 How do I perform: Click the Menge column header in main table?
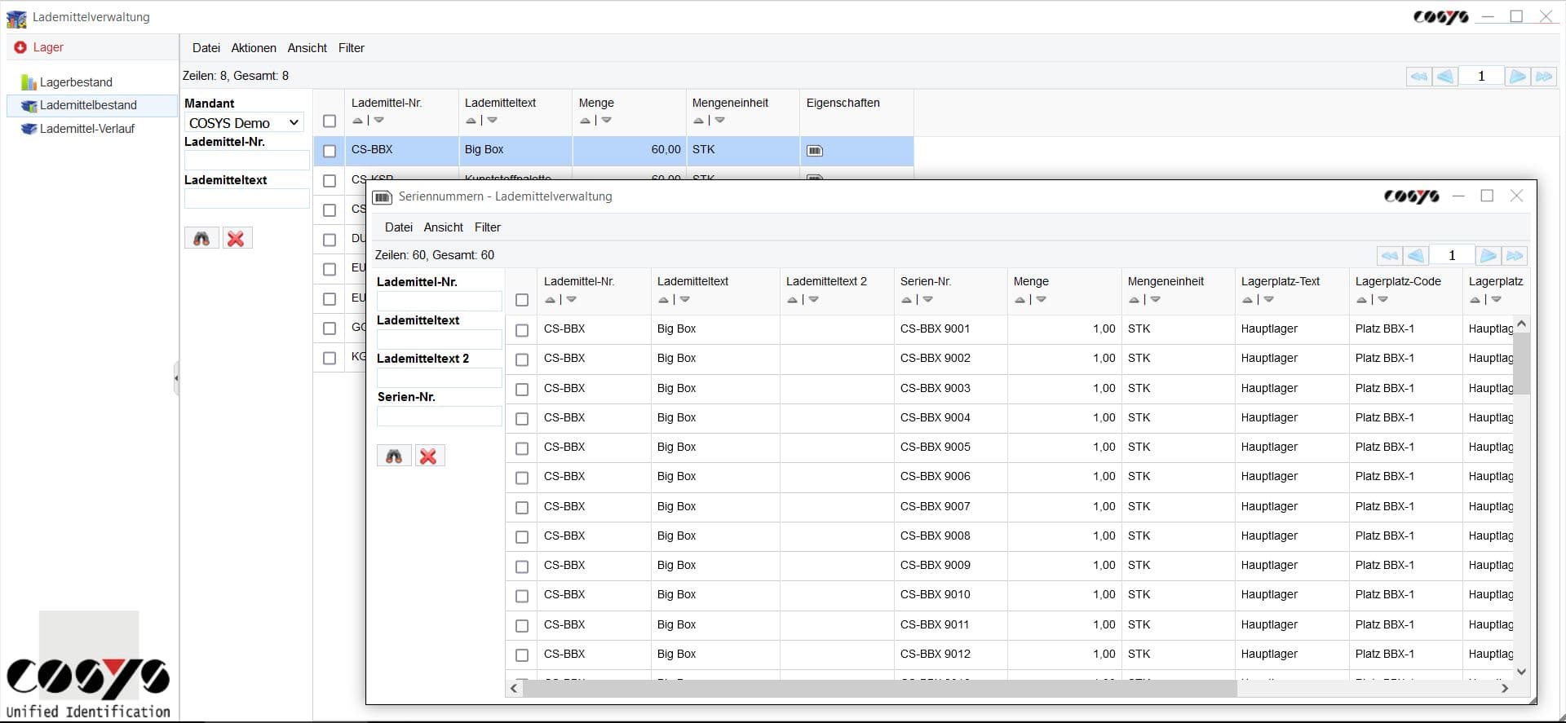596,103
